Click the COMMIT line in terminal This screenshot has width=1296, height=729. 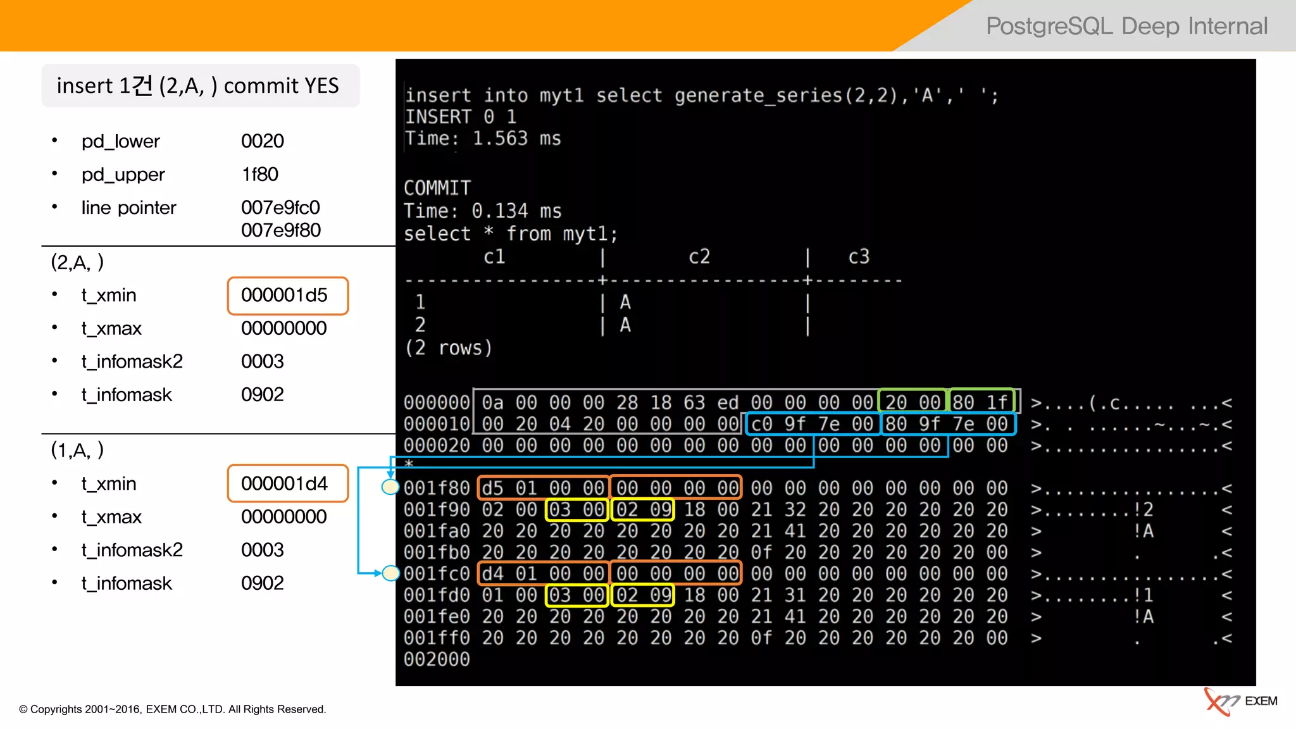tap(437, 188)
